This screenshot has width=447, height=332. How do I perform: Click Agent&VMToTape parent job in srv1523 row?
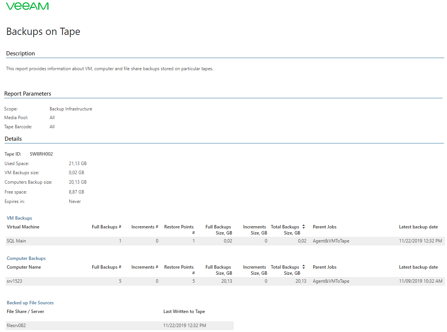(x=331, y=281)
